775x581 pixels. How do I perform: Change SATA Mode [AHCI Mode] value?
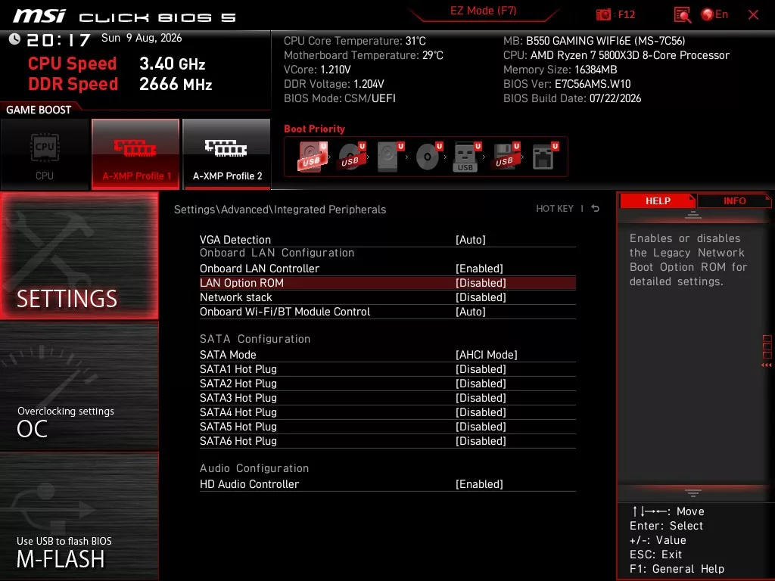coord(487,355)
